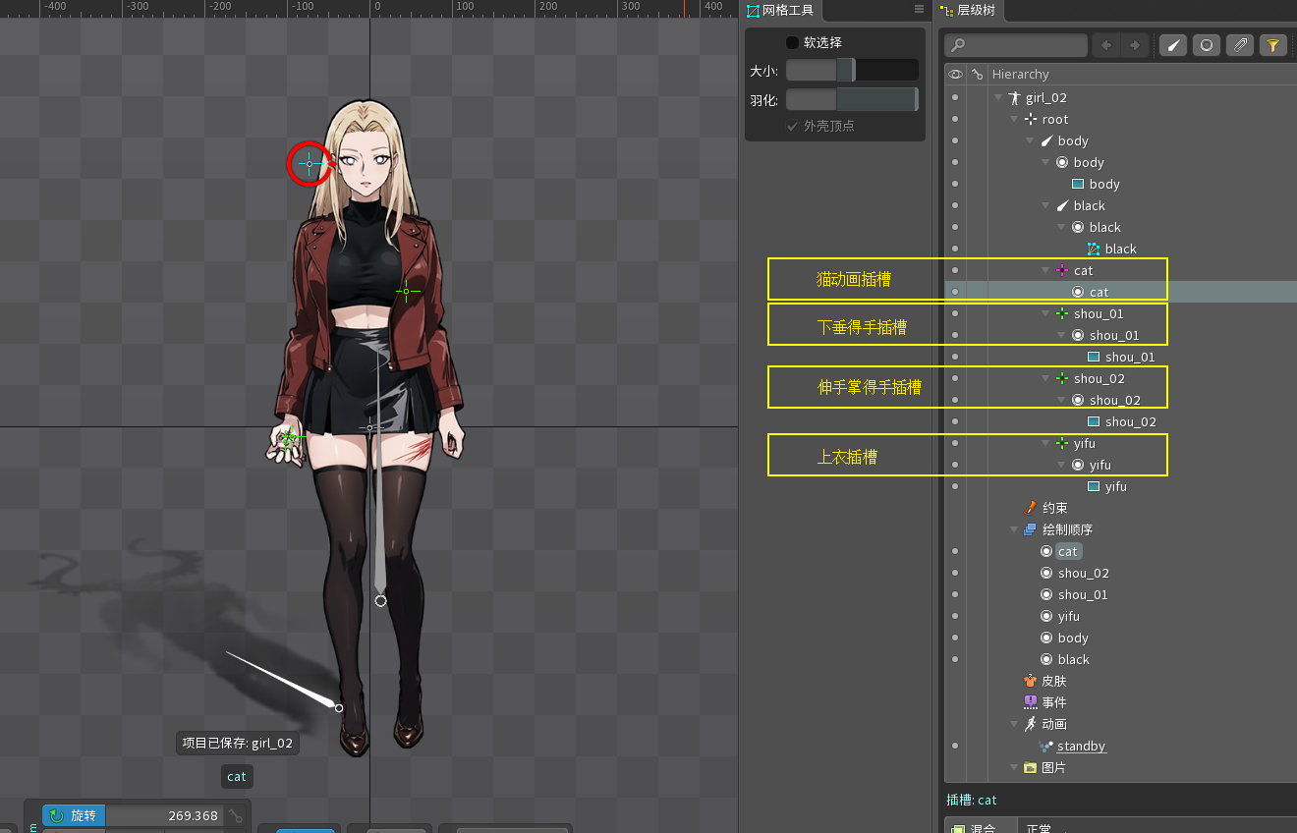Enable the 软选择 soft selection checkbox
Viewport: 1297px width, 833px height.
[792, 43]
